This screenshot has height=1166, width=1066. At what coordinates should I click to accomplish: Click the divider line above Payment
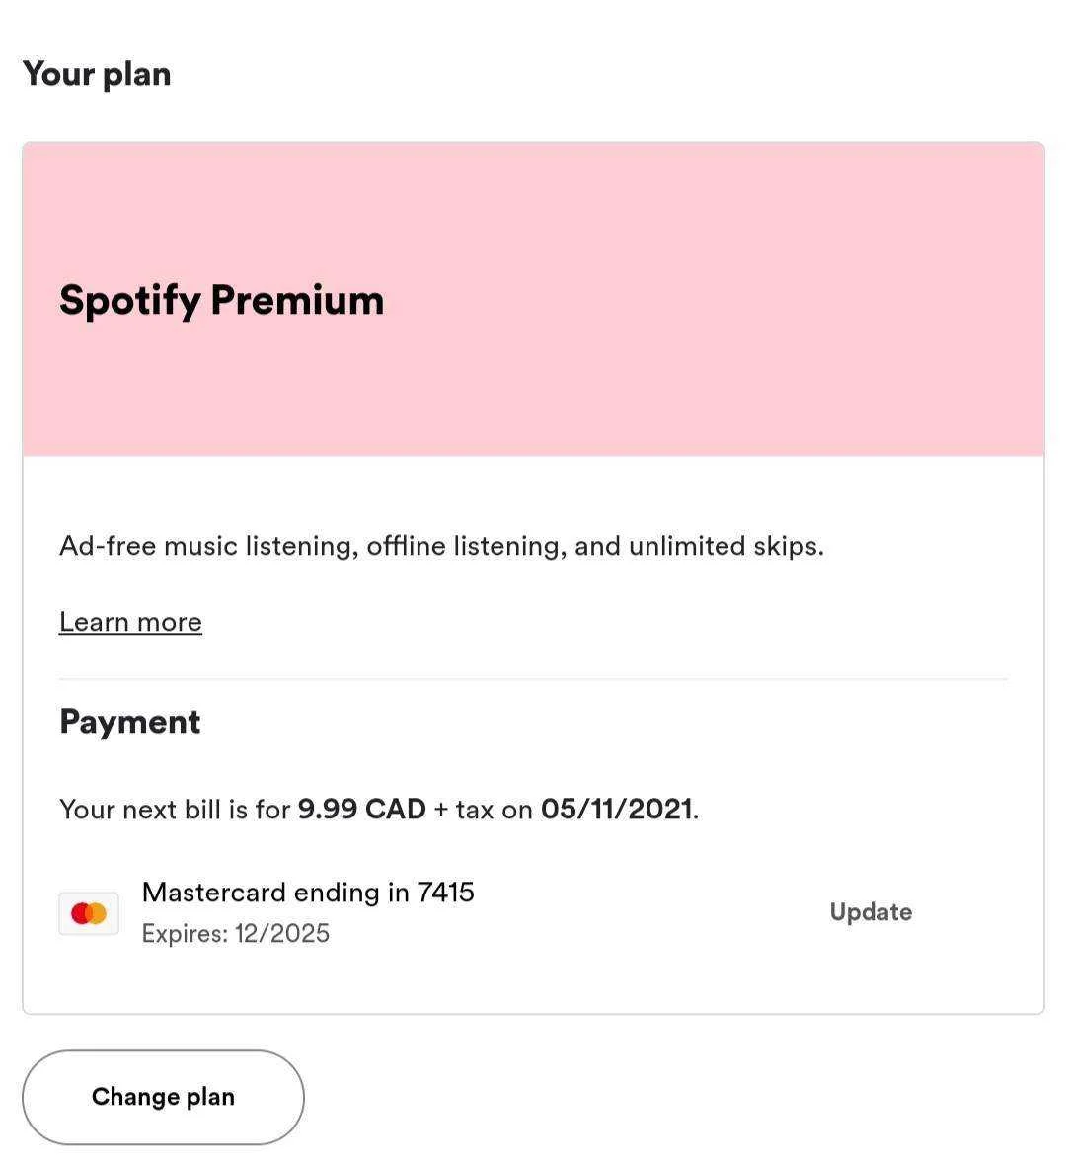(x=533, y=679)
